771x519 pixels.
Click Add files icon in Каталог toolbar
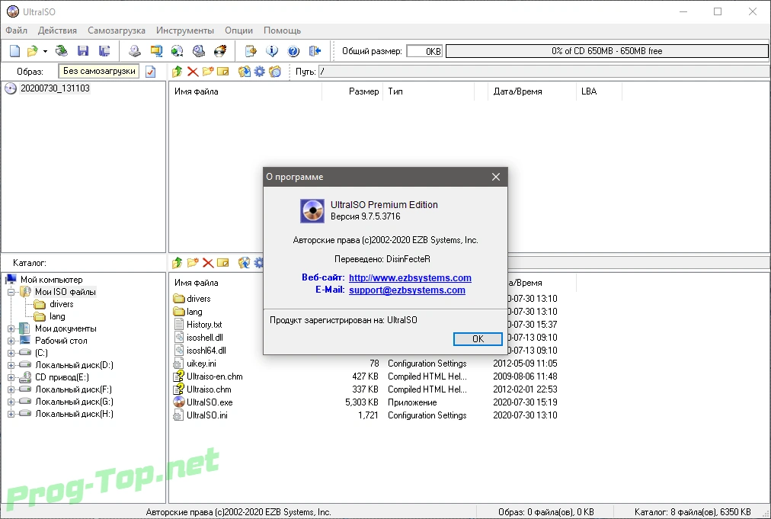tap(244, 263)
